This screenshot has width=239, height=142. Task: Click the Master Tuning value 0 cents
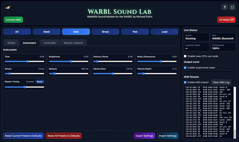click(30, 82)
